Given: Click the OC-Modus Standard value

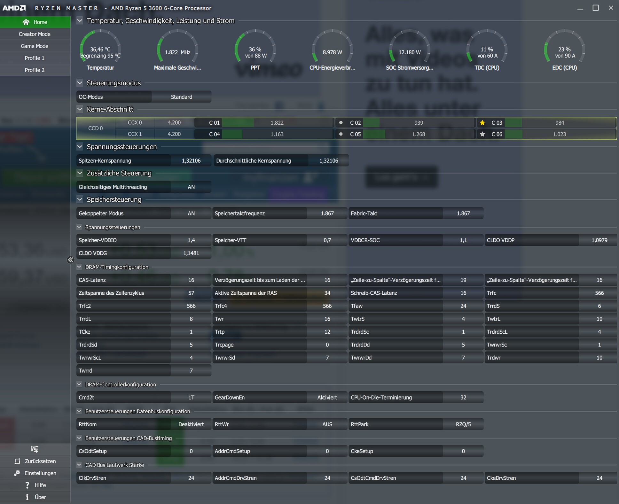Looking at the screenshot, I should click(x=181, y=97).
